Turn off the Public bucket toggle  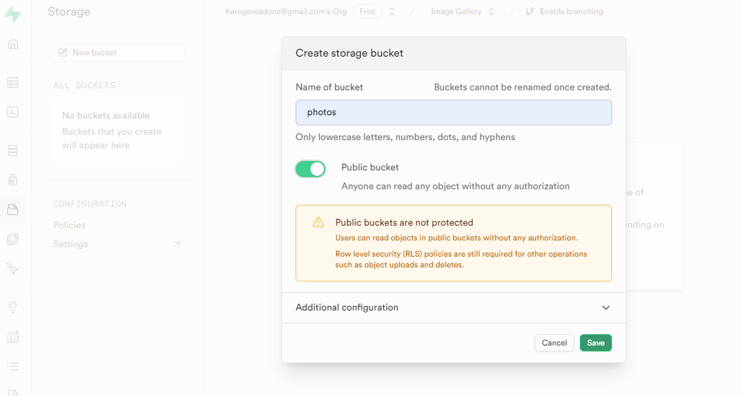(310, 169)
